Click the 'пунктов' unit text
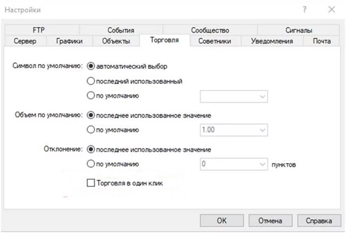 (284, 165)
